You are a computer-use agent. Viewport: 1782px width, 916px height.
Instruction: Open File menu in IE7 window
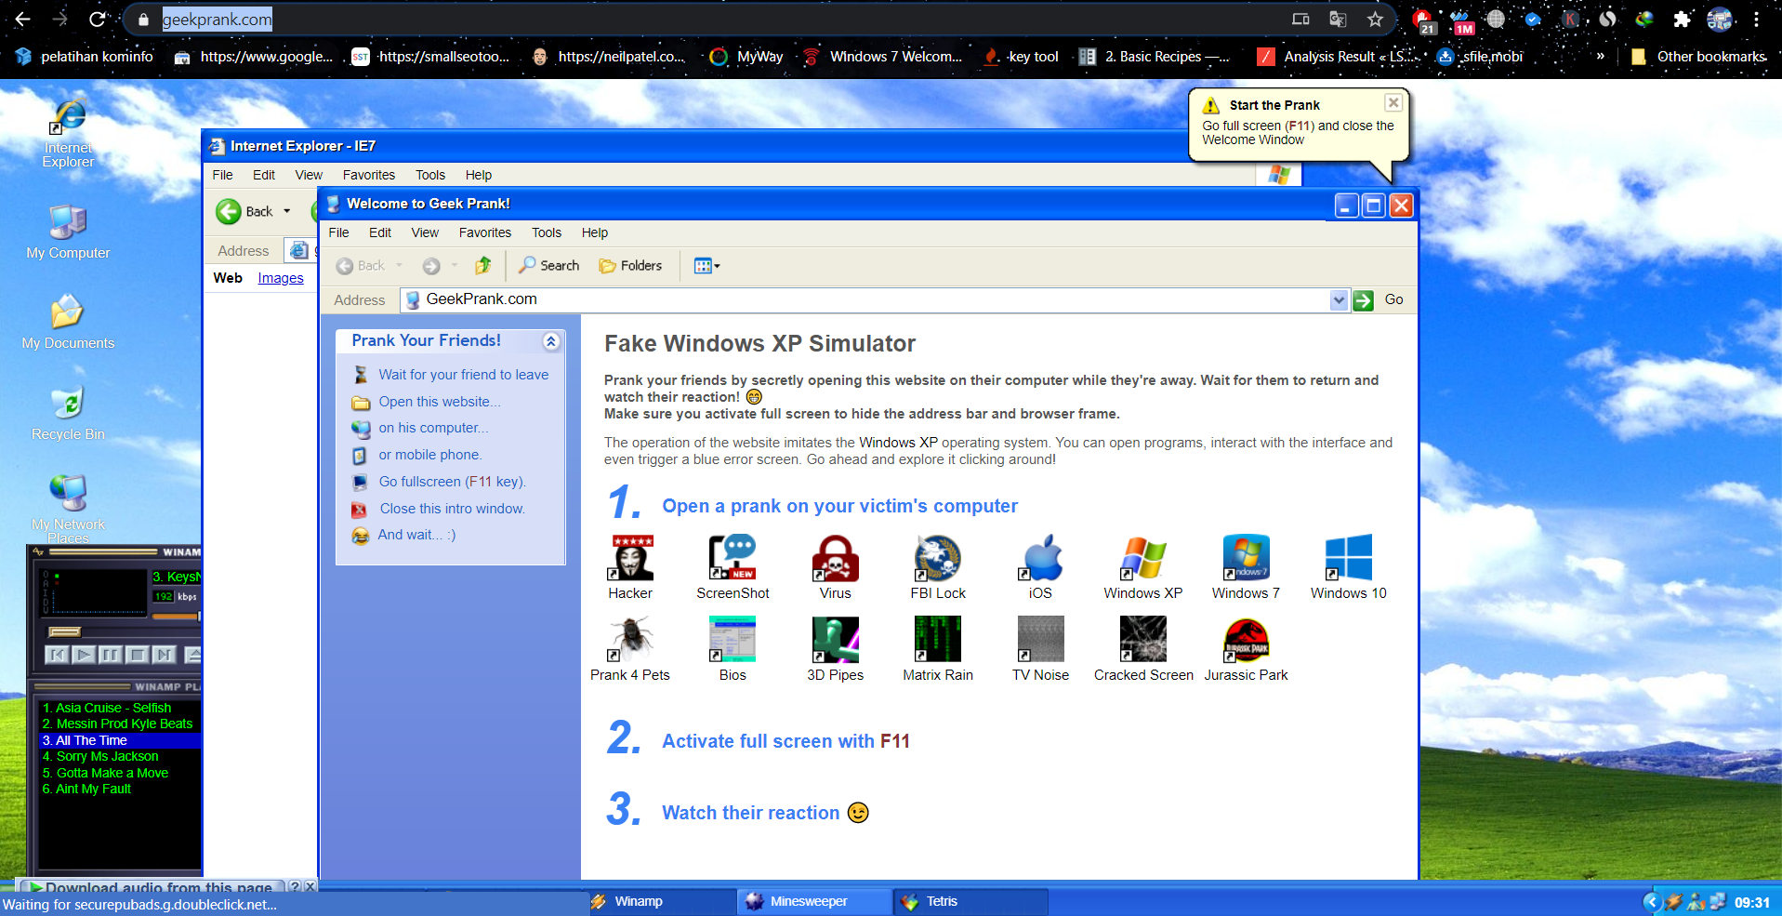pyautogui.click(x=223, y=175)
